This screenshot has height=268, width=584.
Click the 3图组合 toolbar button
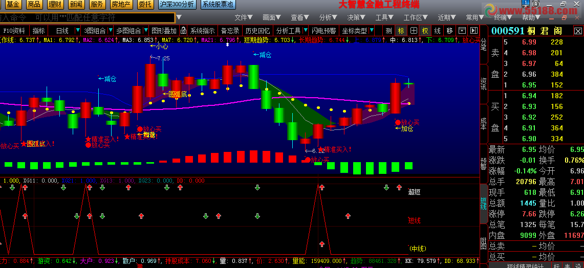pyautogui.click(x=95, y=31)
